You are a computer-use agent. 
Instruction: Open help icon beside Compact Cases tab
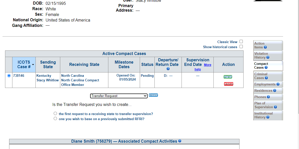266,68
